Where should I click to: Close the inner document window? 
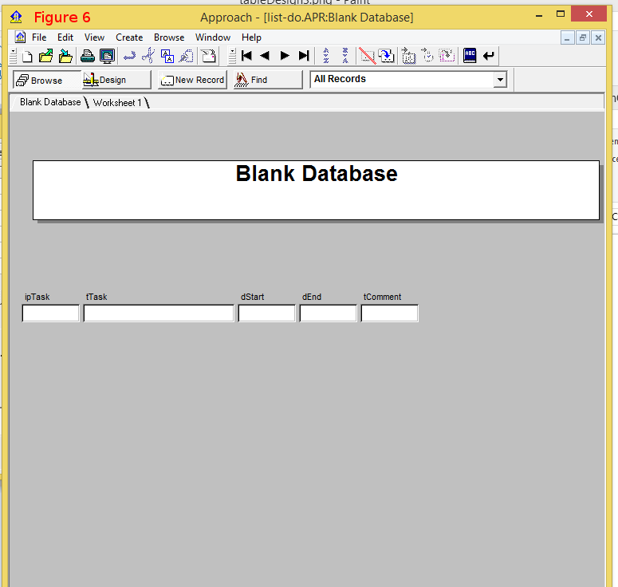[598, 37]
